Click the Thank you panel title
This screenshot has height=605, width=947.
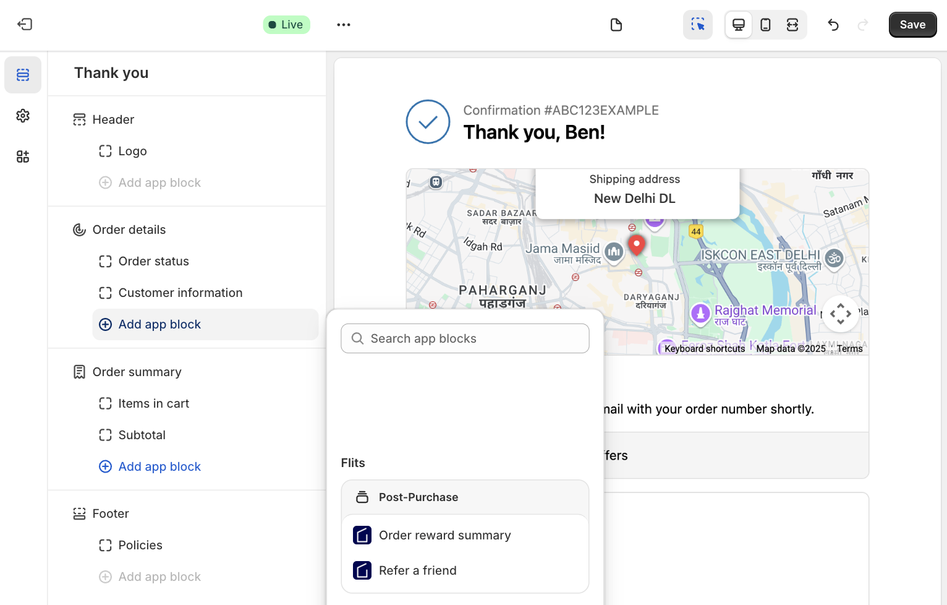[111, 73]
